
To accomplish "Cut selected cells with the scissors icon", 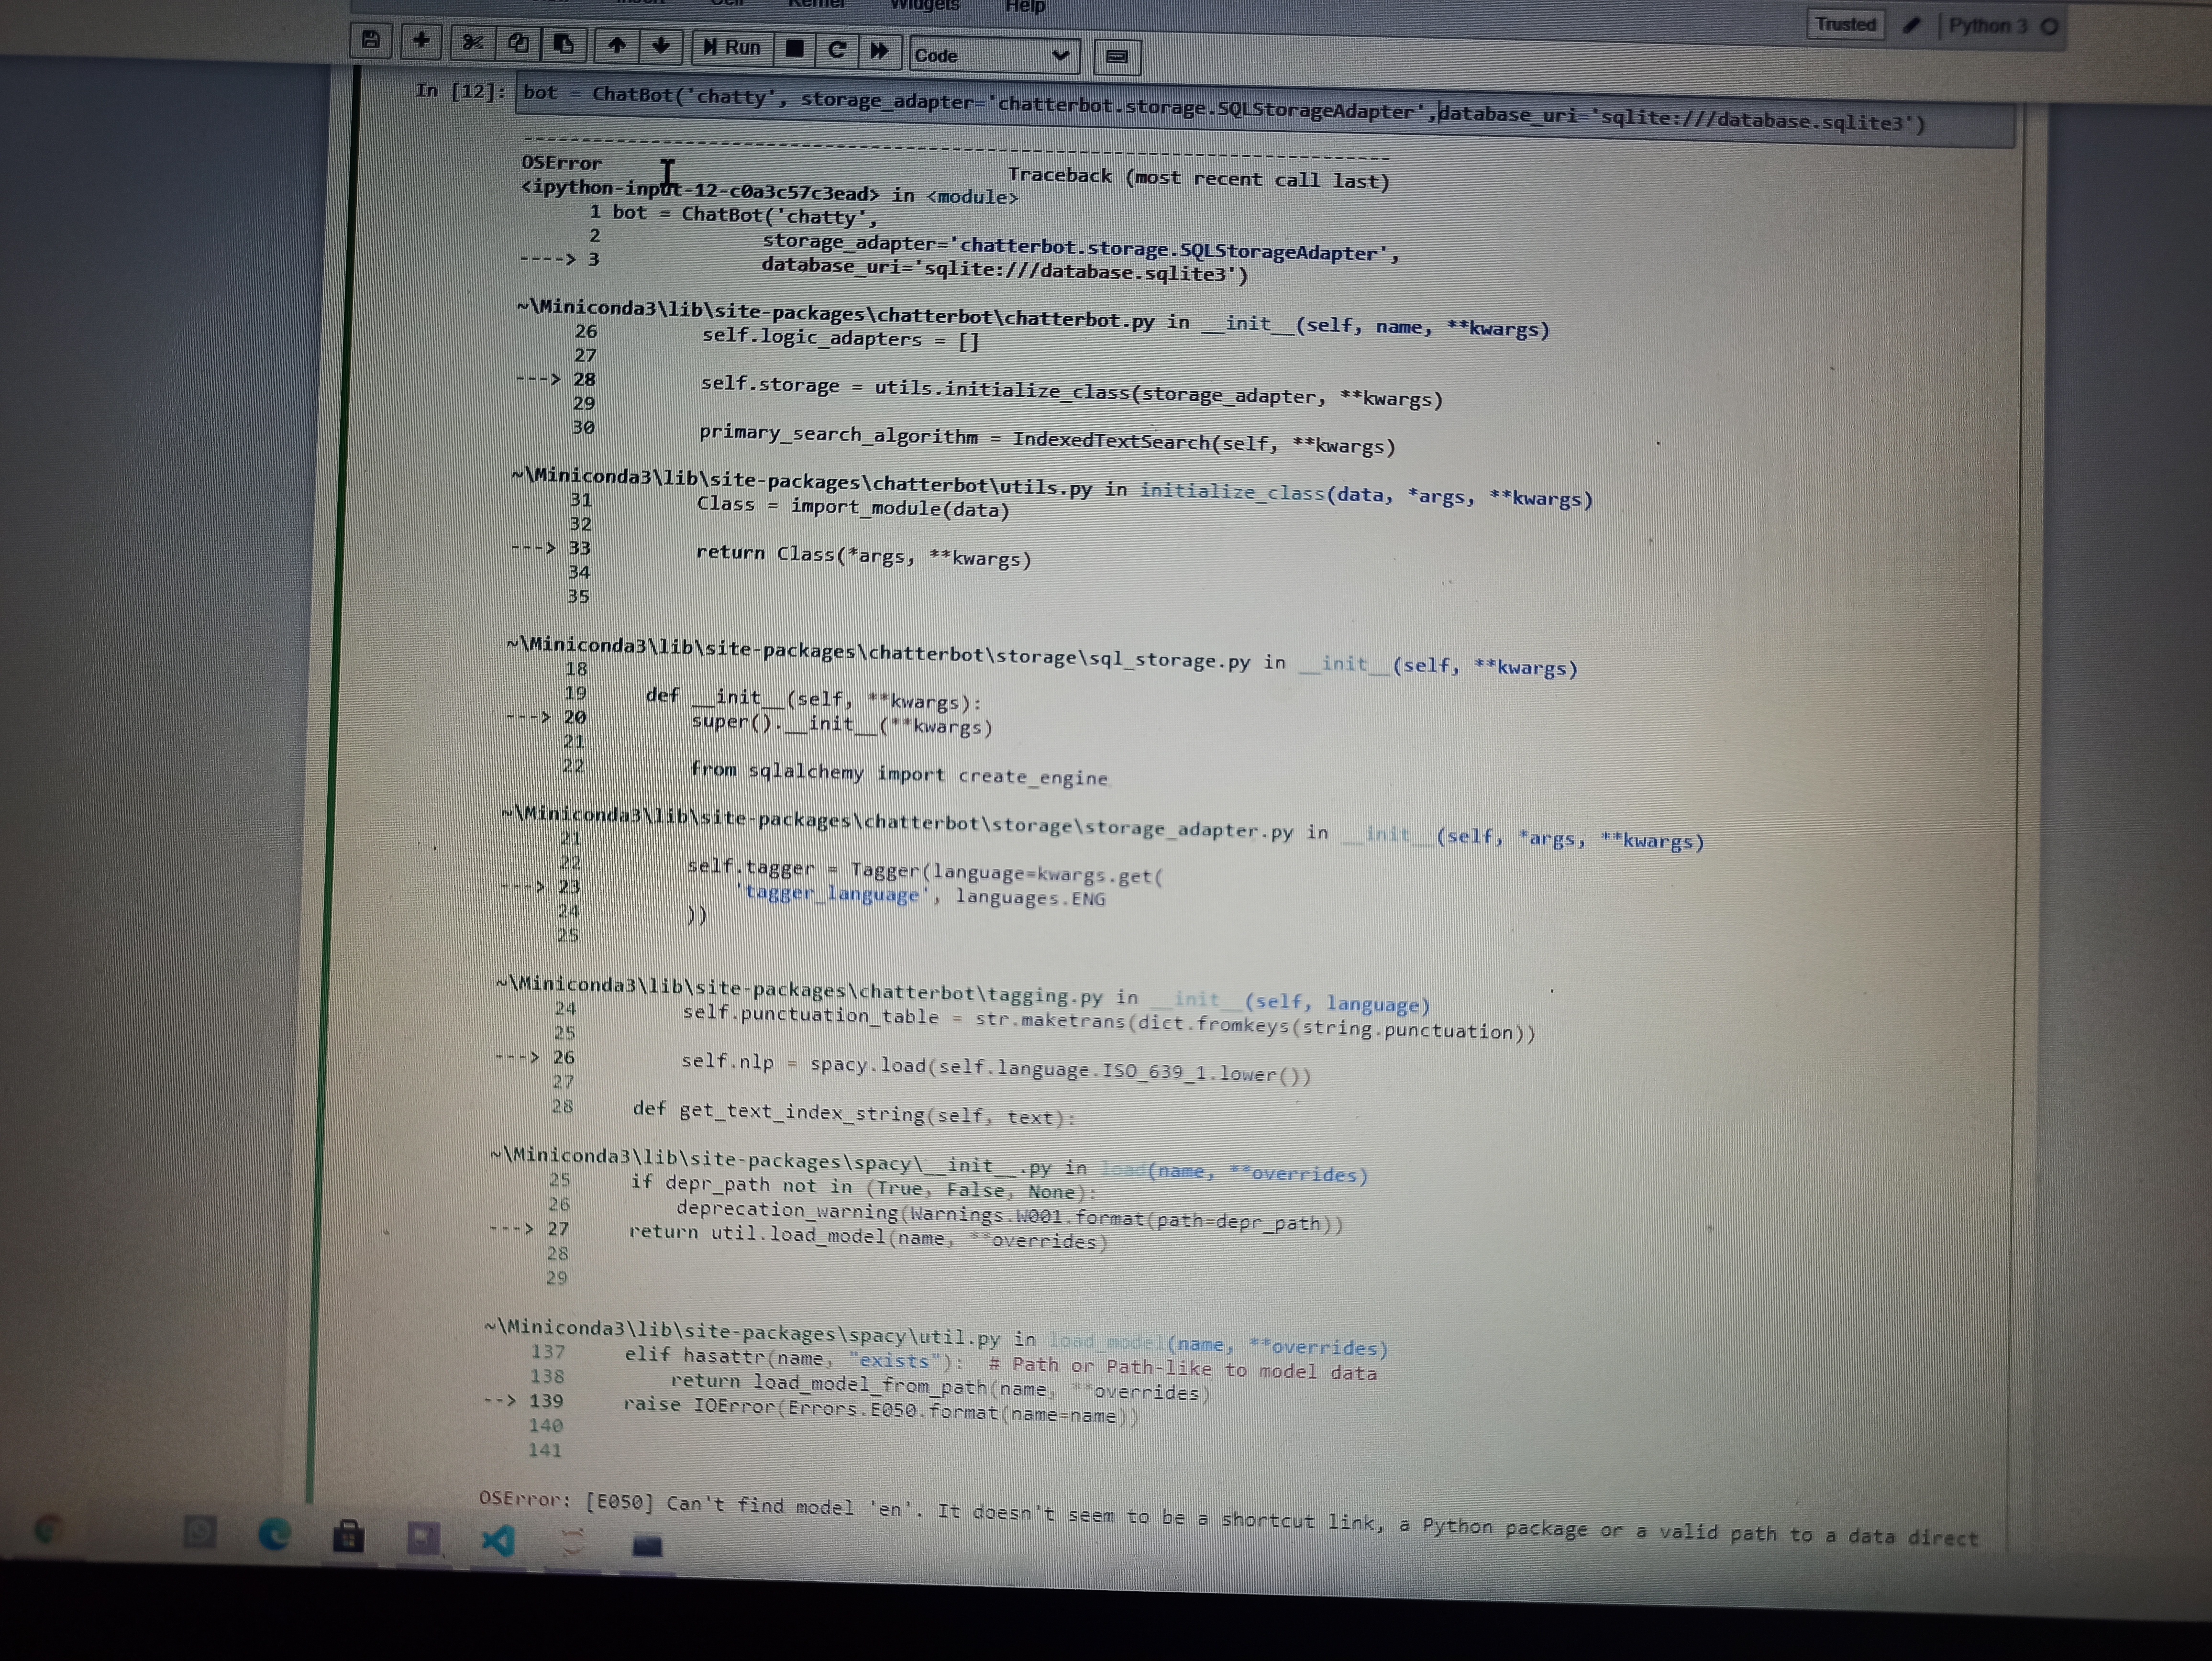I will click(x=473, y=42).
